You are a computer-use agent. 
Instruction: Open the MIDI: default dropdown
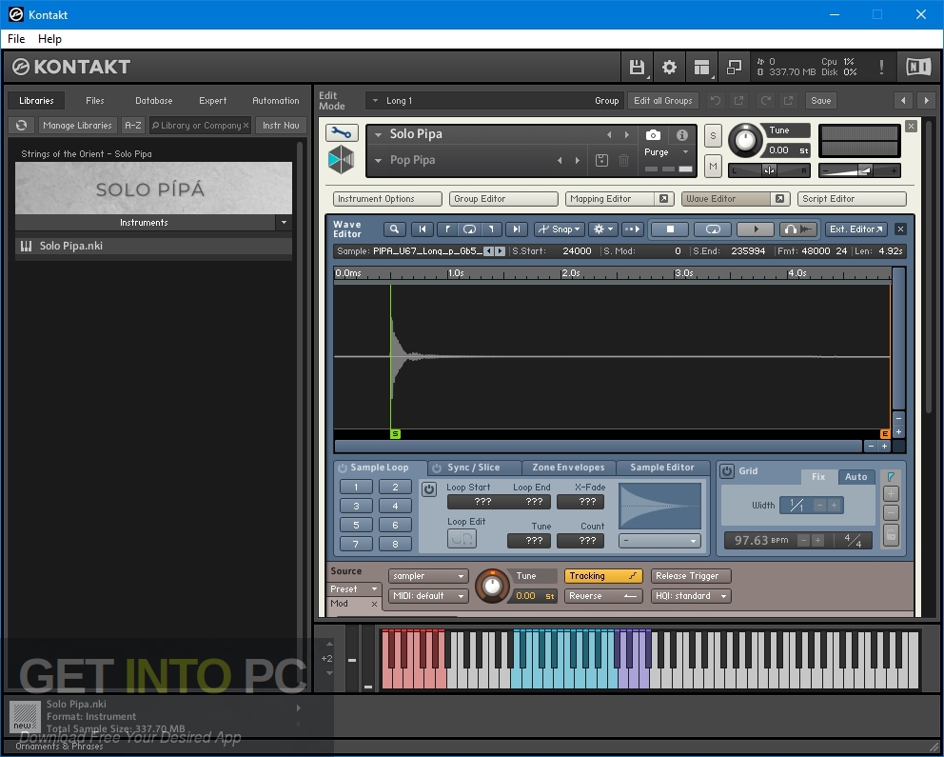tap(428, 596)
